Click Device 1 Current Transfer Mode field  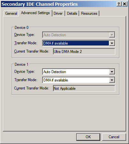84,89
